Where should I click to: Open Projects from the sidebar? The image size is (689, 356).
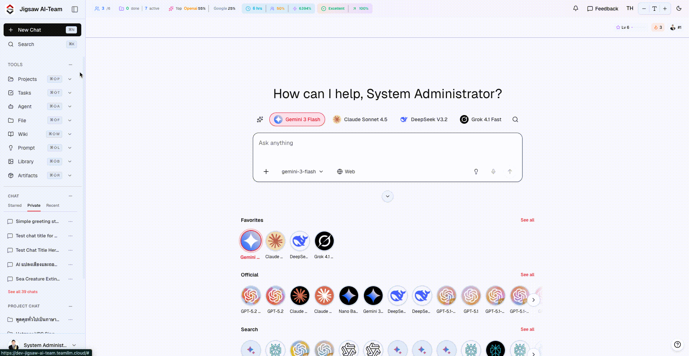pyautogui.click(x=27, y=79)
